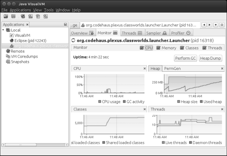Screen dimensions: 227x156
Task: Close the Classes graph panel
Action: (x=145, y=109)
